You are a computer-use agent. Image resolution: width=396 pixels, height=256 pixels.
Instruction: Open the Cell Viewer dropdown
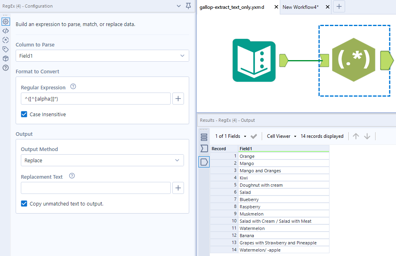coord(281,136)
